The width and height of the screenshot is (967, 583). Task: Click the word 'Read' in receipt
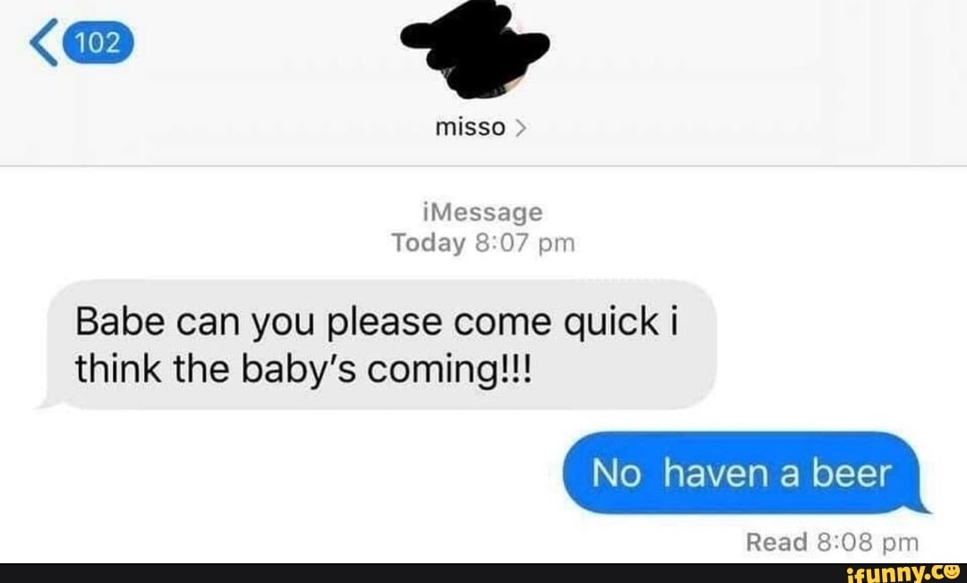[777, 543]
